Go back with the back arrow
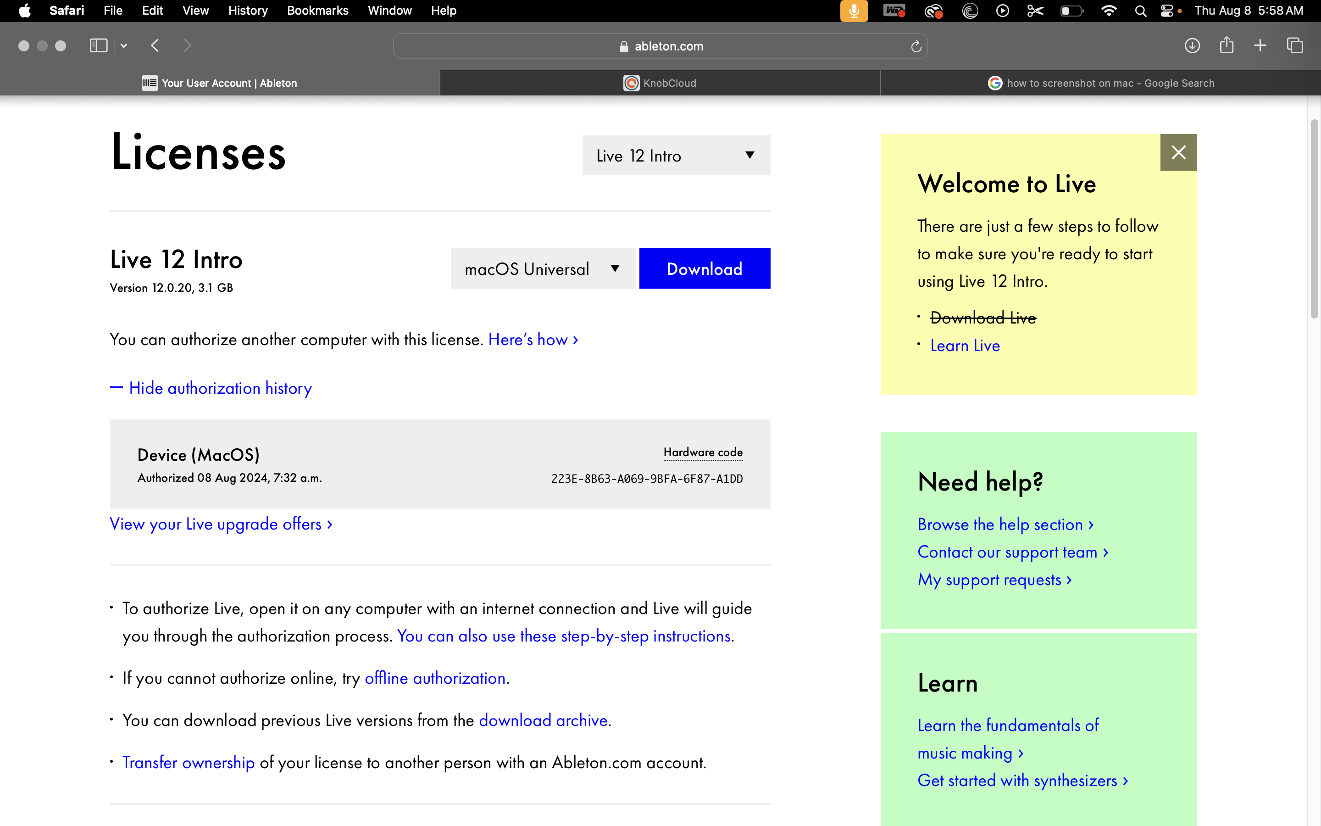Screen dimensions: 1321x826 (155, 45)
